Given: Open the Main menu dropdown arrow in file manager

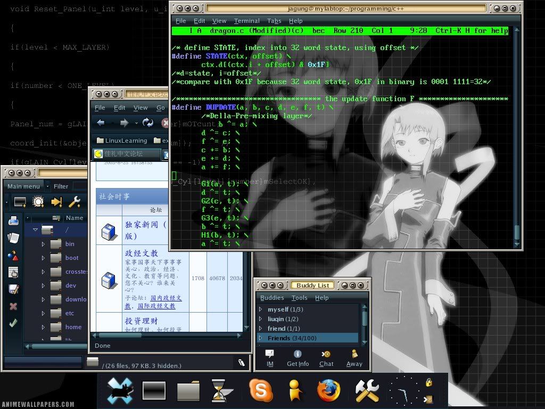Looking at the screenshot, I should [x=47, y=186].
